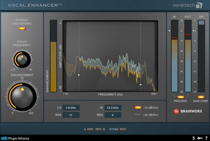Image resolution: width=210 pixels, height=141 pixels.
Task: Open the key activation icon
Action: click(x=200, y=138)
